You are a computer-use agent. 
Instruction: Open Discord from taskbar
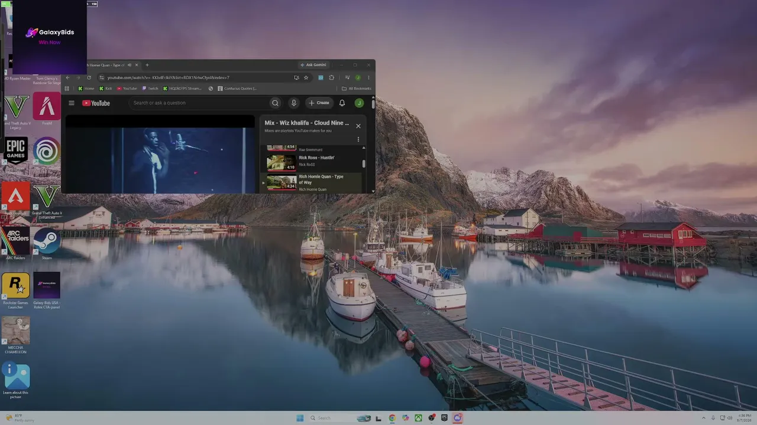(x=457, y=418)
